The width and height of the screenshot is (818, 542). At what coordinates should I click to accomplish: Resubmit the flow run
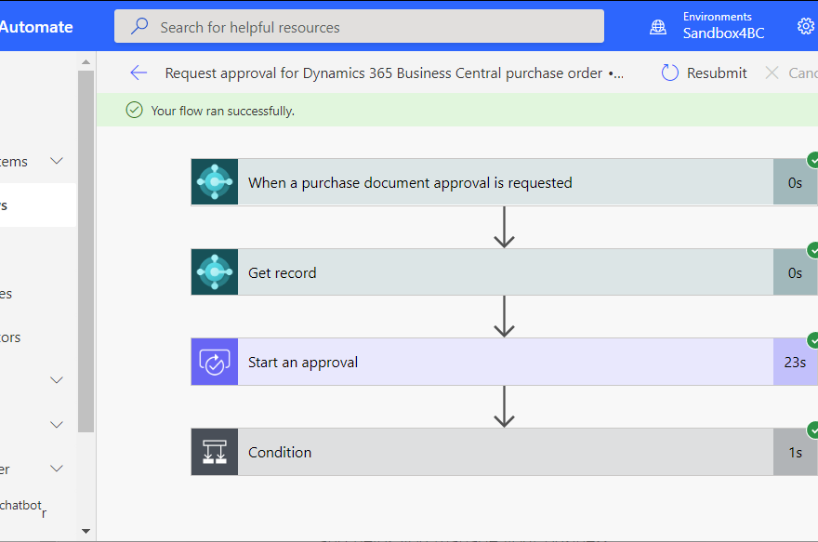[x=705, y=73]
